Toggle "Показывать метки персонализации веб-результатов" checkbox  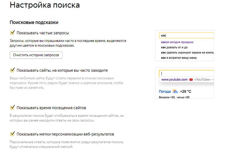point(12,134)
